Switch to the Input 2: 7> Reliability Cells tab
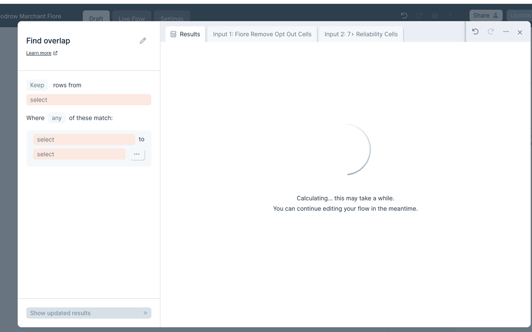This screenshot has width=532, height=332. point(360,33)
